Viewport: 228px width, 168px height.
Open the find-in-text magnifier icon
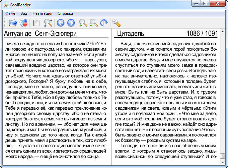(x=48, y=23)
